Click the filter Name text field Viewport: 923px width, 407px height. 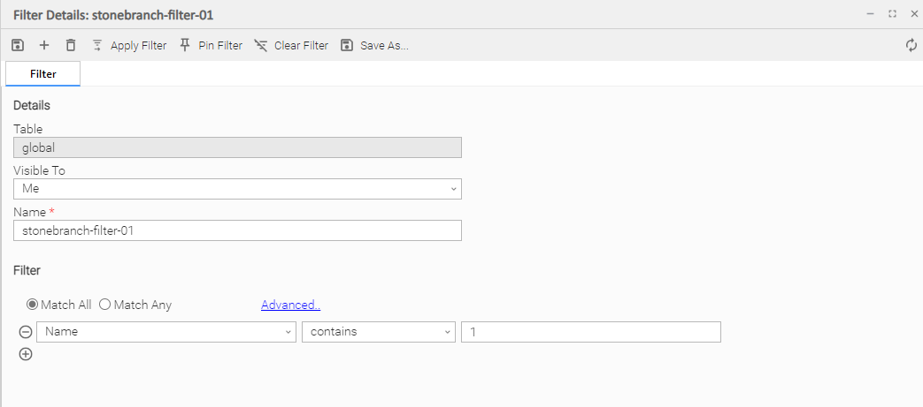237,230
